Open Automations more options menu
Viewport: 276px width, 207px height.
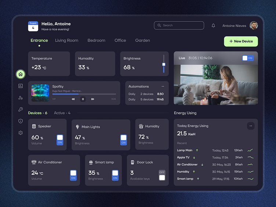163,87
